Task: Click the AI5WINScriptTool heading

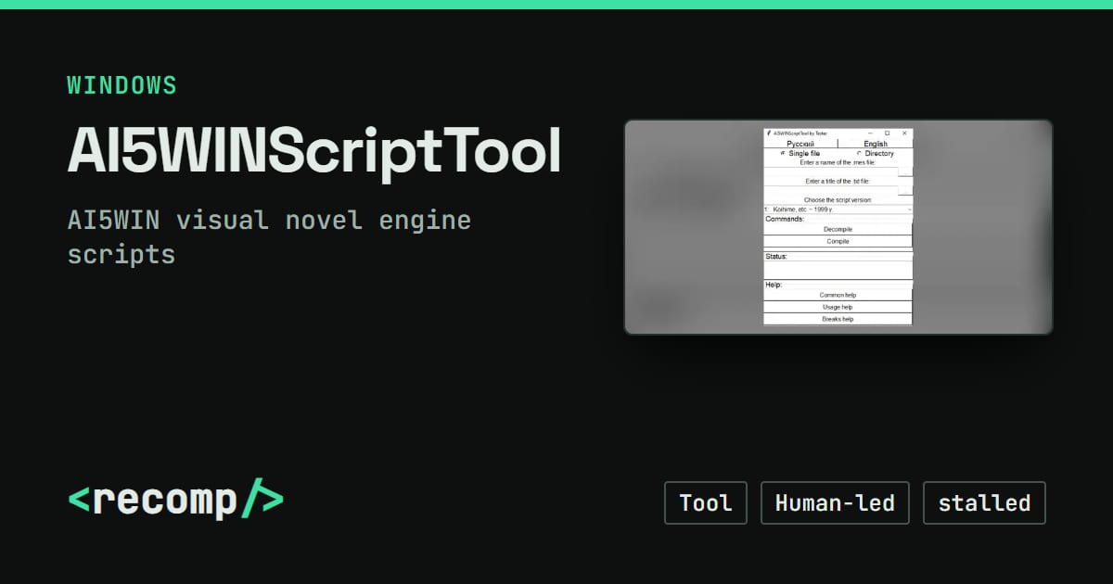Action: (x=314, y=152)
